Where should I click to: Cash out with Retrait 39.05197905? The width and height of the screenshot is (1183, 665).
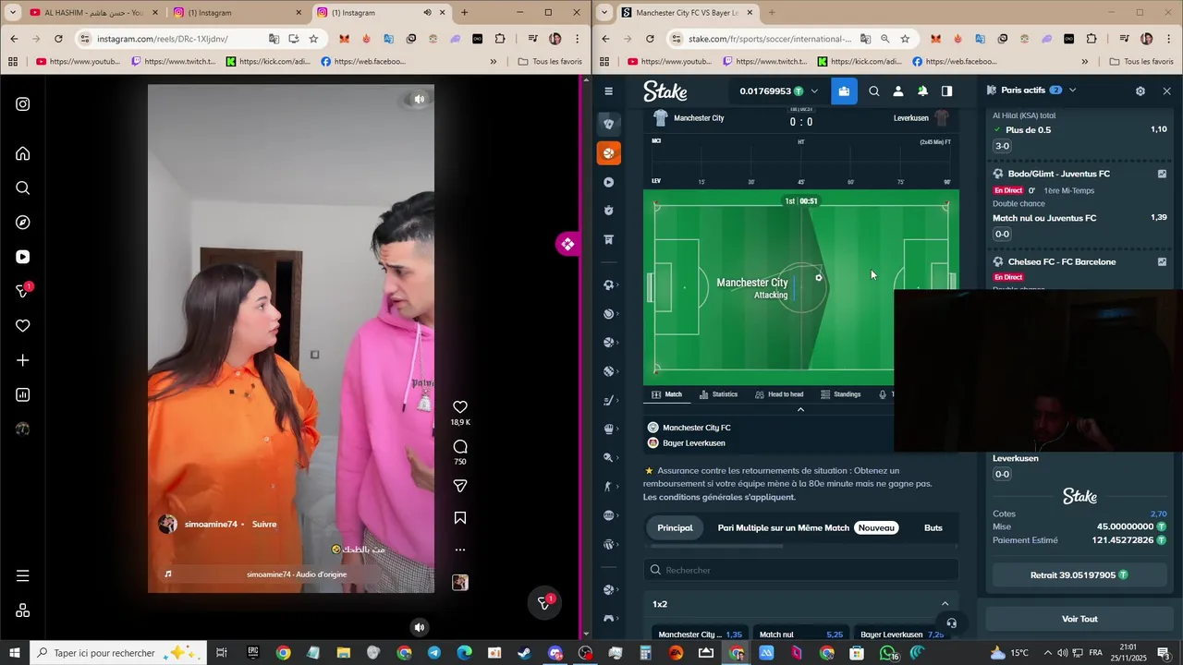tap(1079, 575)
